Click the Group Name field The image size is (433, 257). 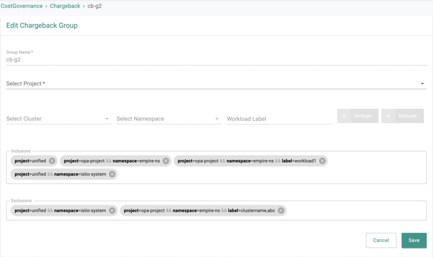point(216,60)
